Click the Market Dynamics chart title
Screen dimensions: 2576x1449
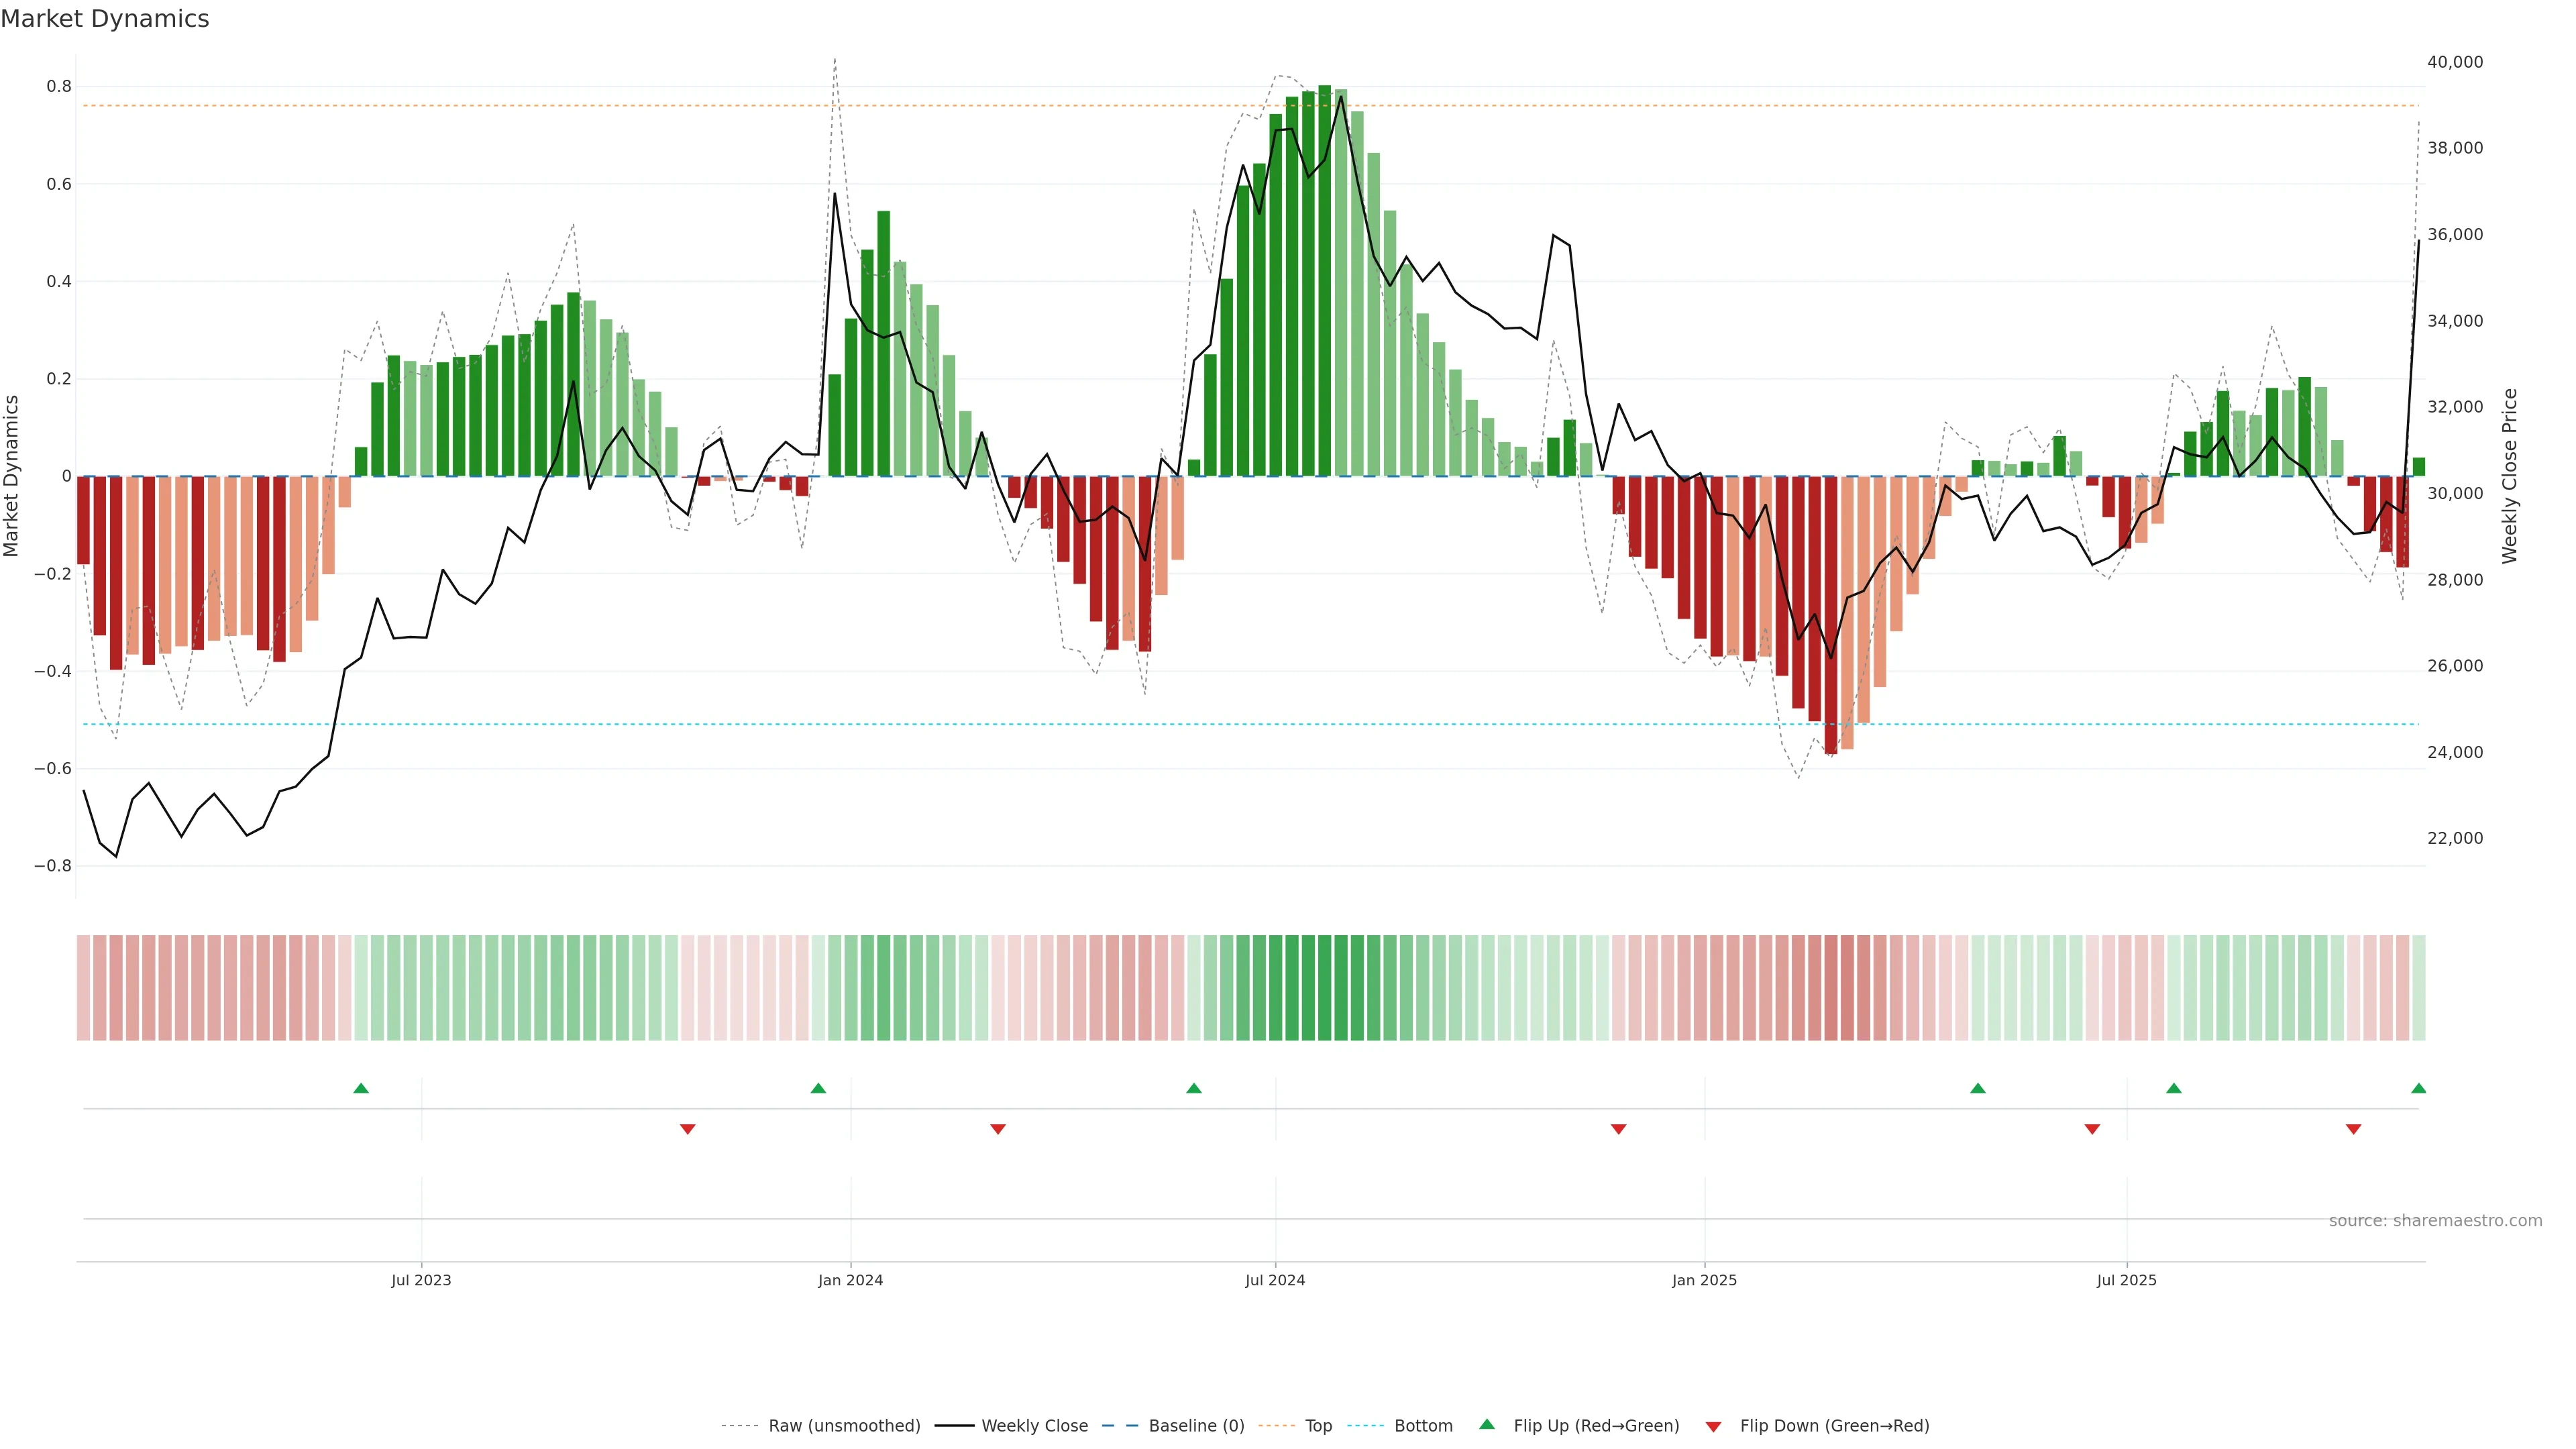pyautogui.click(x=105, y=19)
